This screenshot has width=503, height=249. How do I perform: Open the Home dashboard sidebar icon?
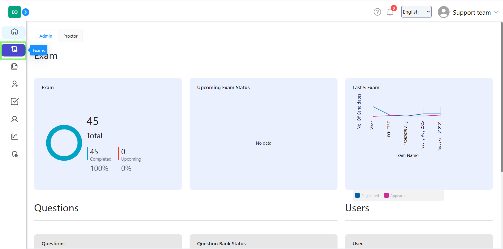[14, 32]
